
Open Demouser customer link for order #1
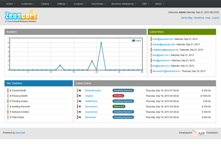pyautogui.click(x=90, y=117)
